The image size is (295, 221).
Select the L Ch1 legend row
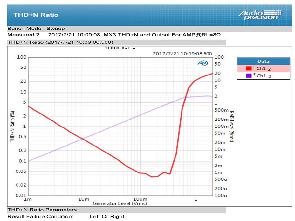pyautogui.click(x=264, y=68)
